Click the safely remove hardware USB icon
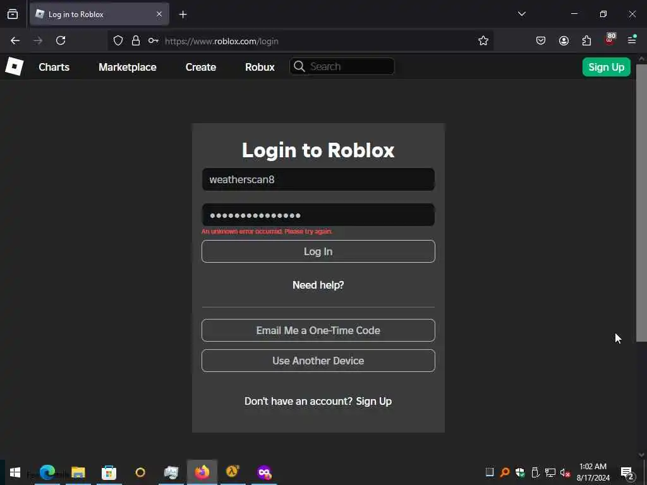 point(535,472)
